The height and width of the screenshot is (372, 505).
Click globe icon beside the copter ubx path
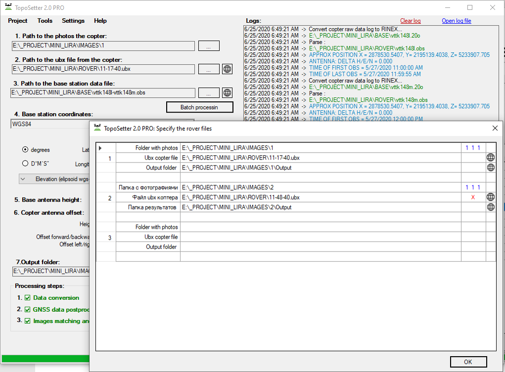coord(227,69)
